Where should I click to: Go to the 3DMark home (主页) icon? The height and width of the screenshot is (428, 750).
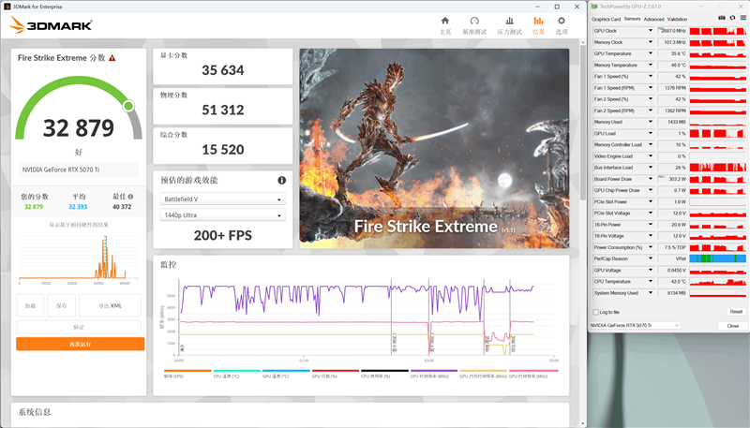click(x=444, y=21)
